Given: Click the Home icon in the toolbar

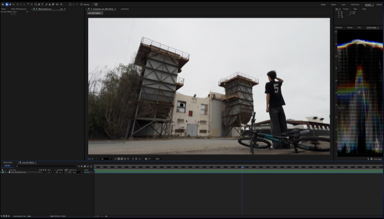Looking at the screenshot, I should pos(3,5).
